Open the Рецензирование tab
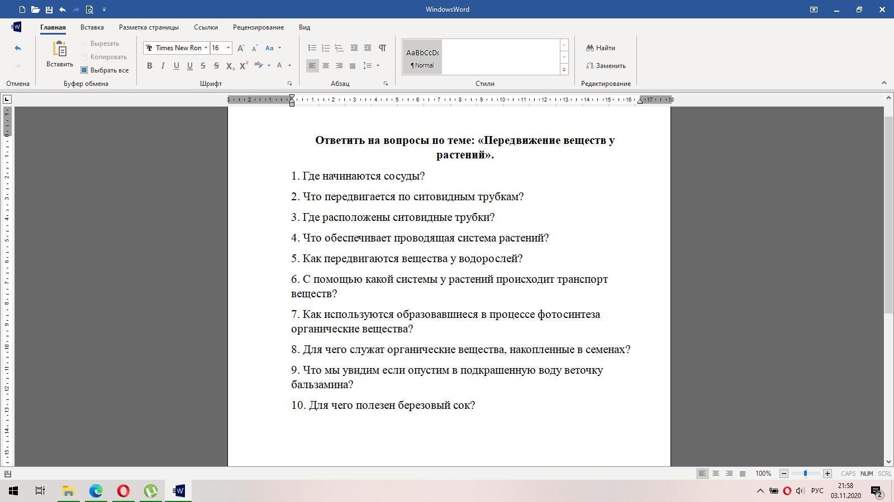The image size is (894, 502). pyautogui.click(x=258, y=27)
